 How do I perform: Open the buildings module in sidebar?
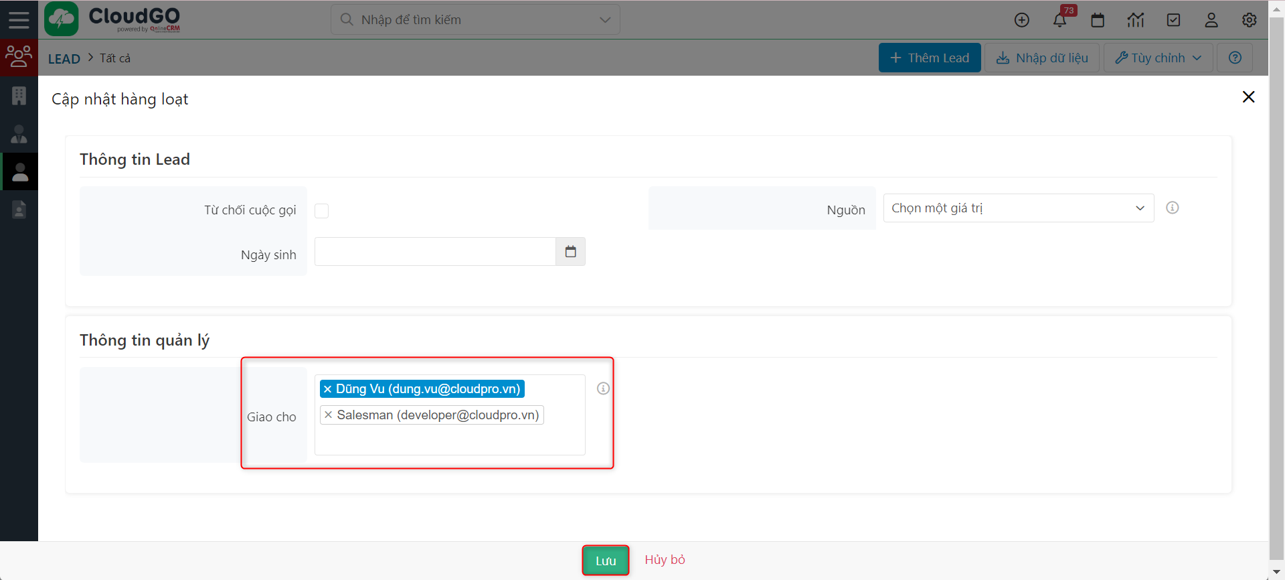click(19, 96)
